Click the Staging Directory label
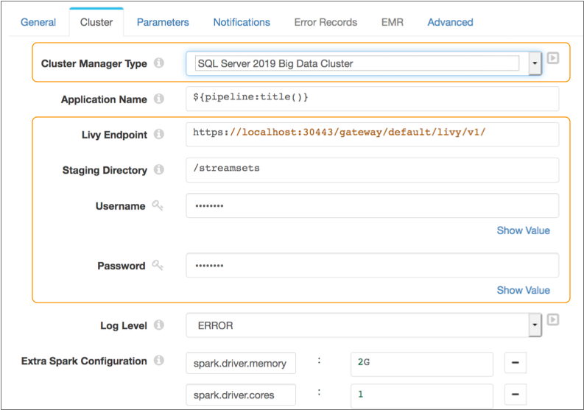The width and height of the screenshot is (584, 410). [x=105, y=170]
